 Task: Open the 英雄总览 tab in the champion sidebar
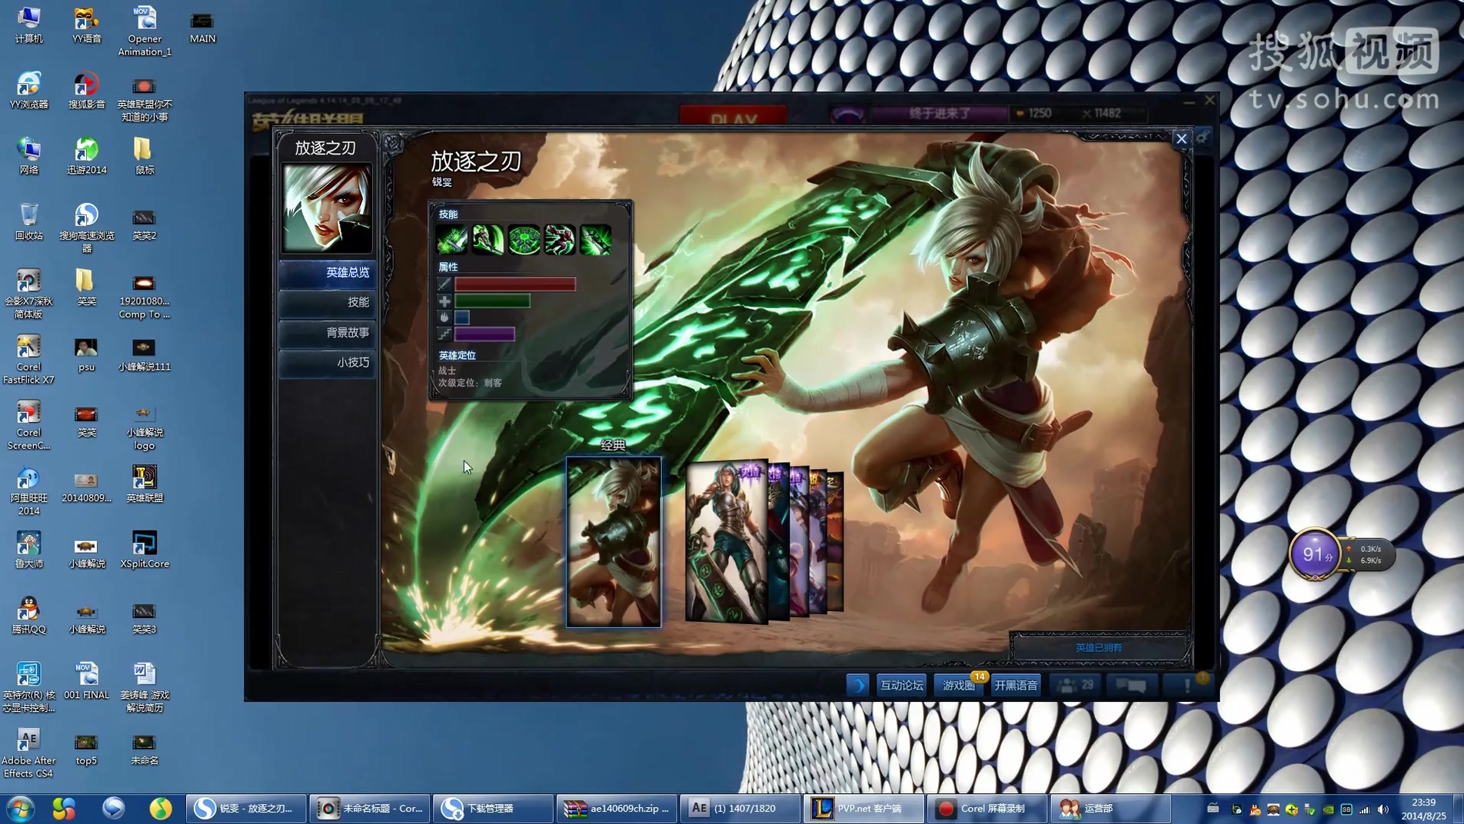click(327, 272)
